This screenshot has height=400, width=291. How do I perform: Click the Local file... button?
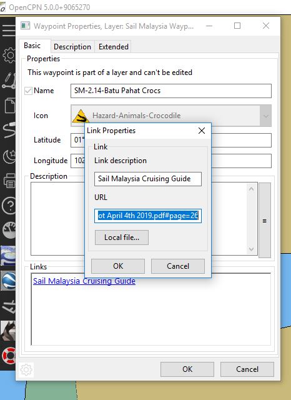click(122, 237)
